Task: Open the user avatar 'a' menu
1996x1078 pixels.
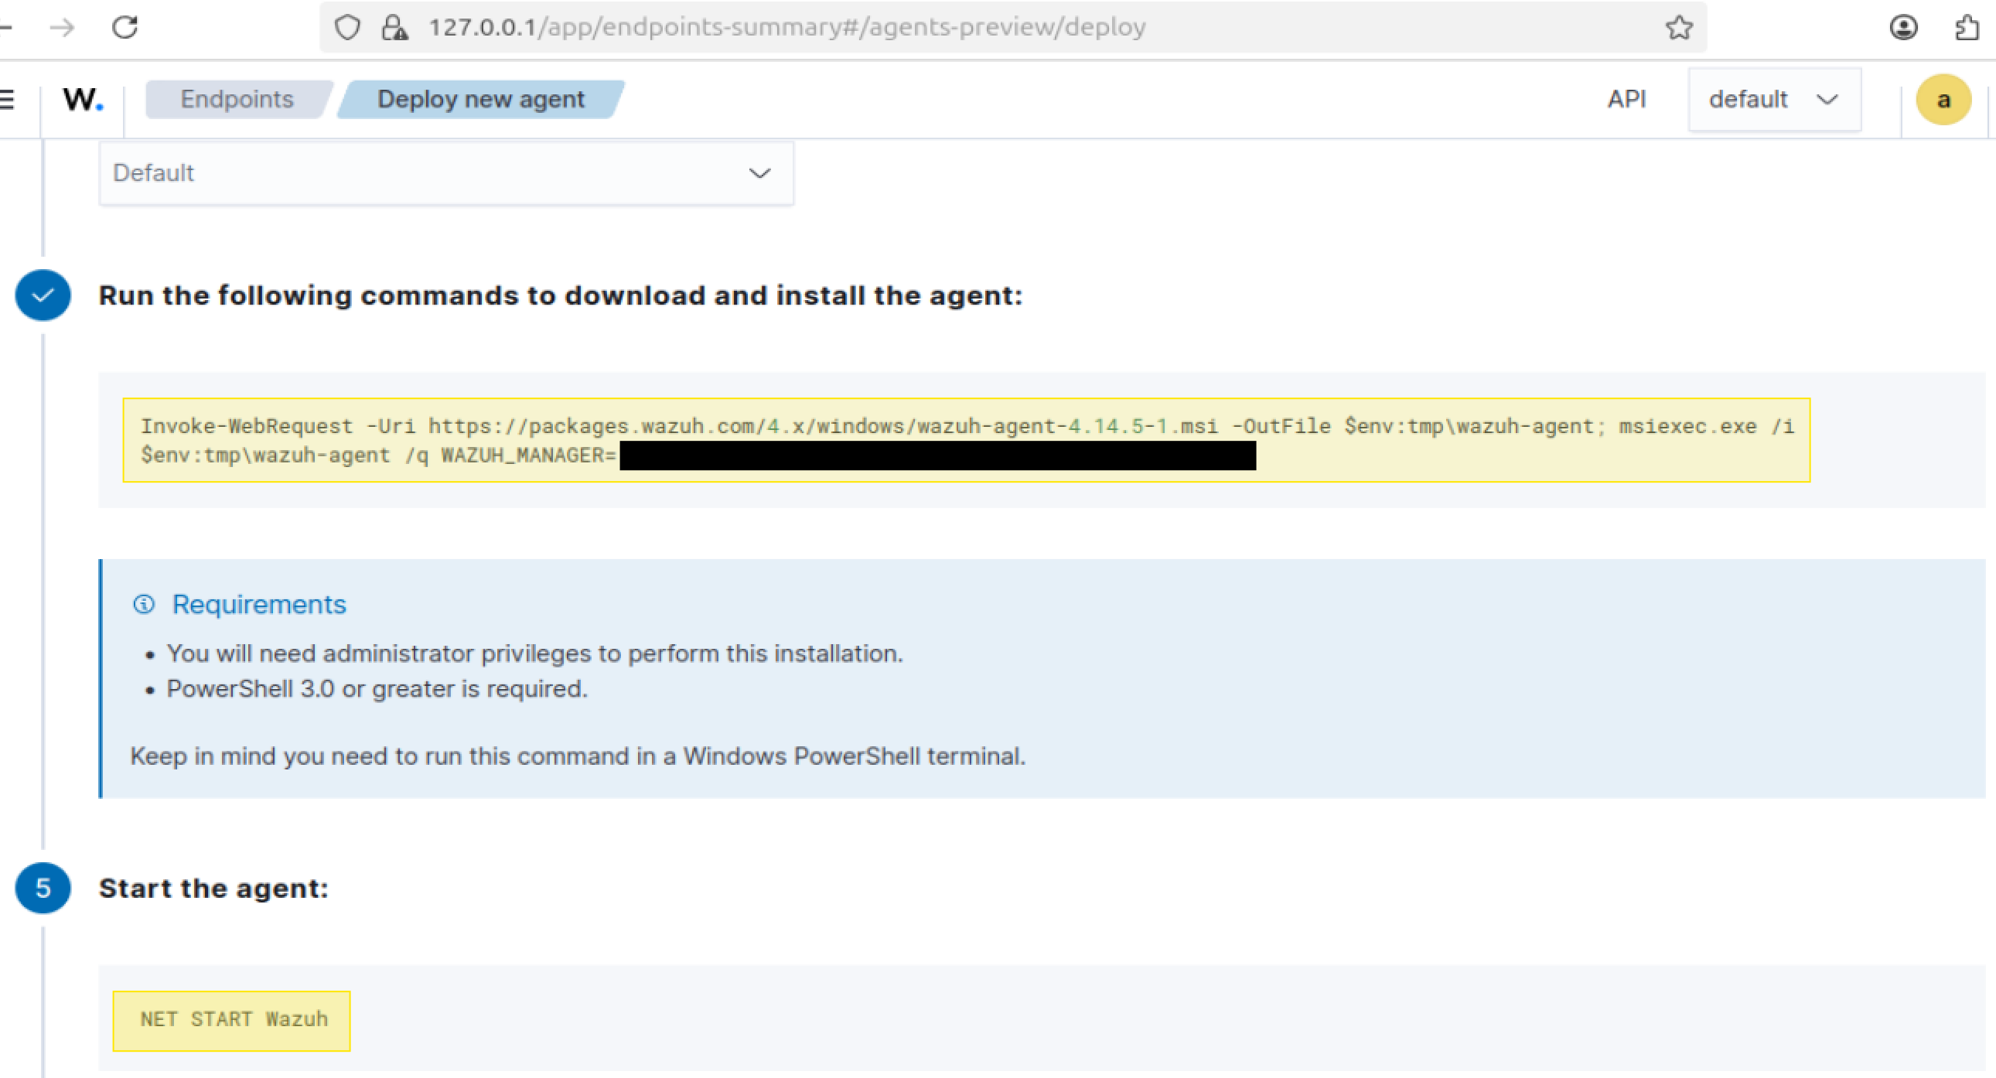Action: (x=1943, y=99)
